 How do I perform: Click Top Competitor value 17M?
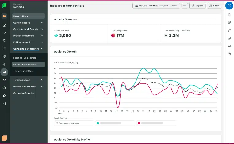click(x=120, y=35)
